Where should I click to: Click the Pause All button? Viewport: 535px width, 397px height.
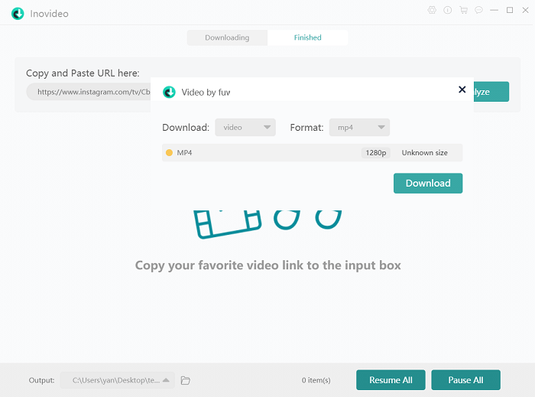tap(465, 380)
